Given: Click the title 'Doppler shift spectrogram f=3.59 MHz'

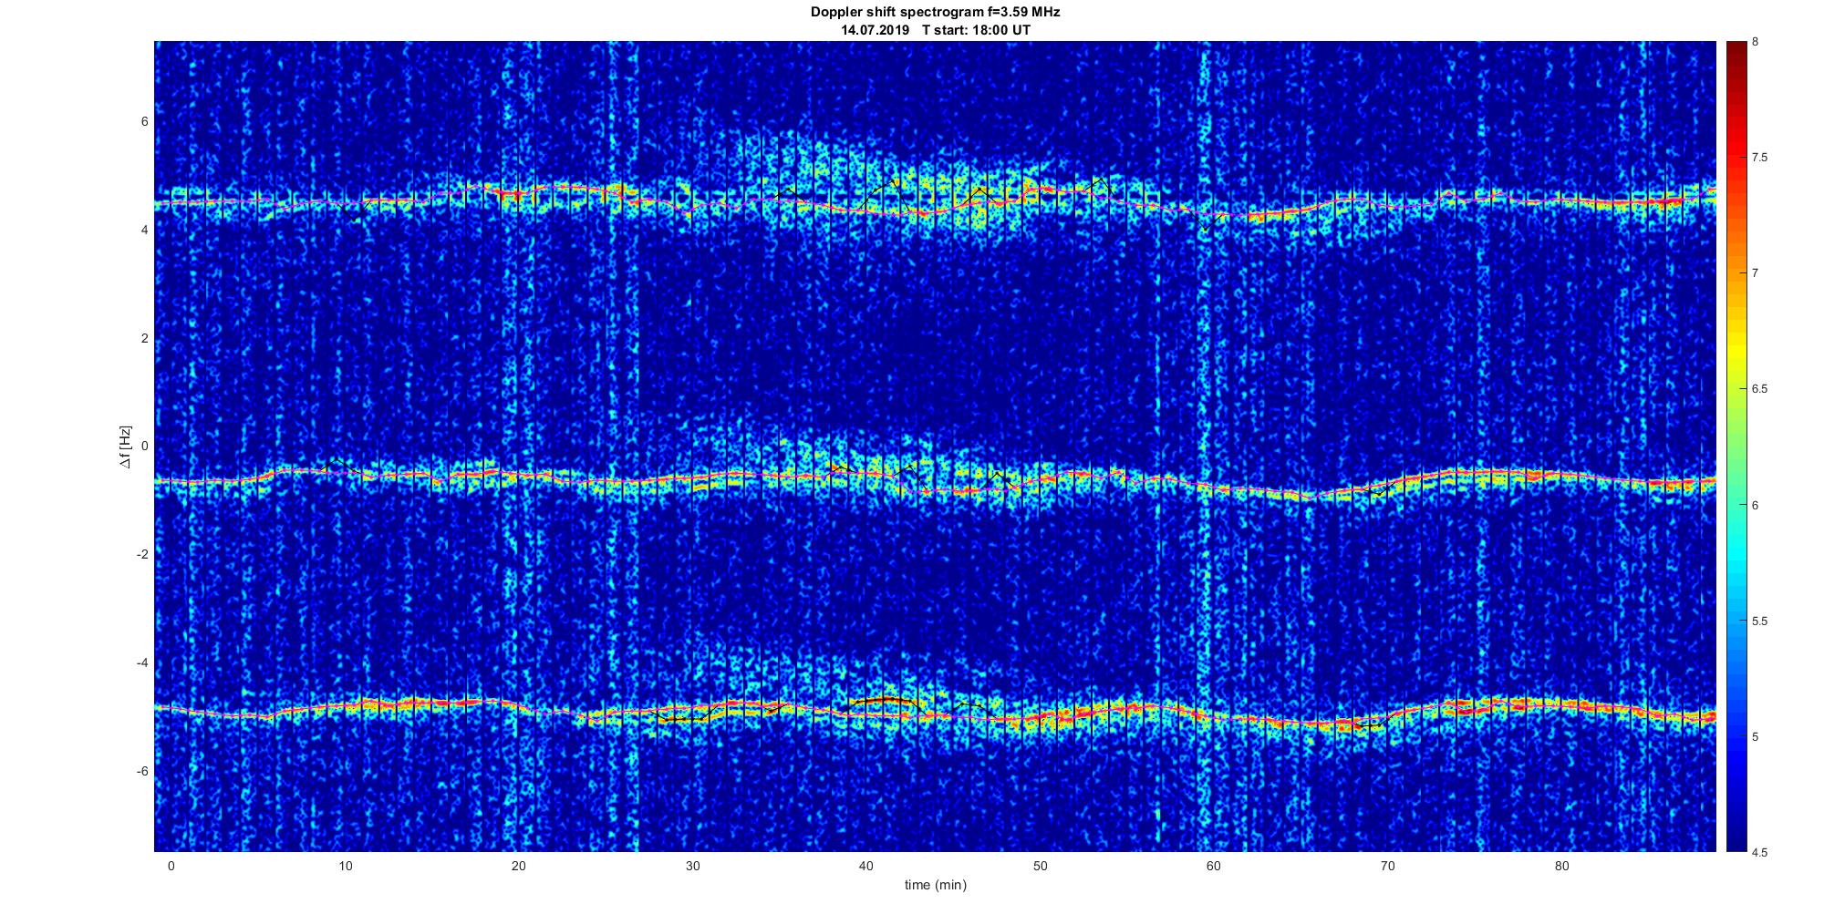Looking at the screenshot, I should click(936, 13).
